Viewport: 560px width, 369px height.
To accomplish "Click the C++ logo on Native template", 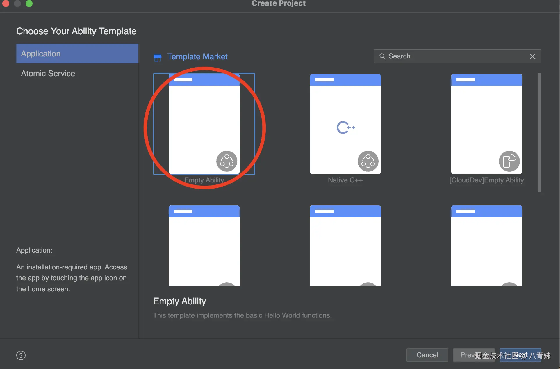I will coord(346,127).
